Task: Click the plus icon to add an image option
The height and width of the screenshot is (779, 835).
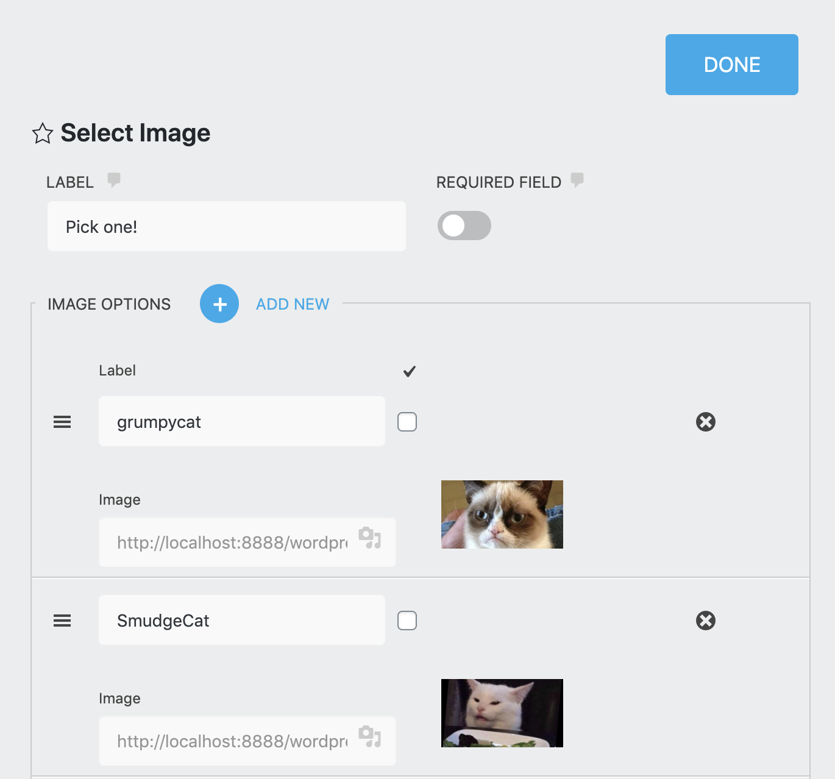Action: (x=219, y=304)
